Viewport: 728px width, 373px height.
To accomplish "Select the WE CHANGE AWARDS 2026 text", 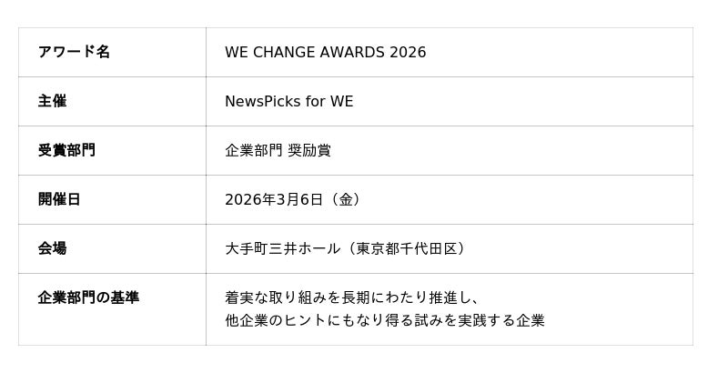I will [325, 52].
